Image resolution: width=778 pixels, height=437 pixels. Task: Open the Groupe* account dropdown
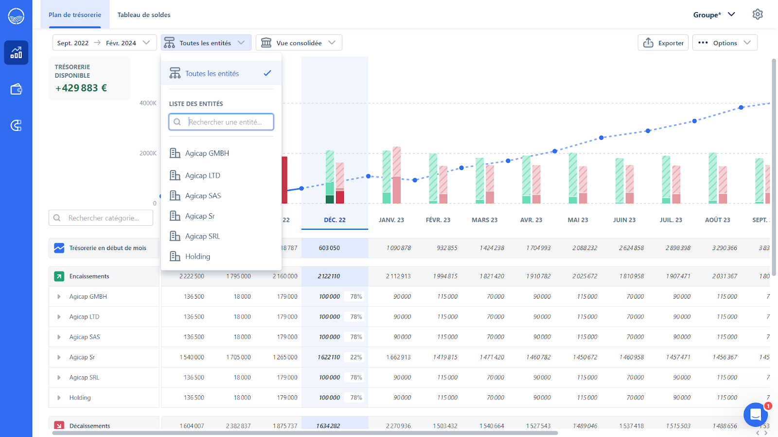click(714, 15)
